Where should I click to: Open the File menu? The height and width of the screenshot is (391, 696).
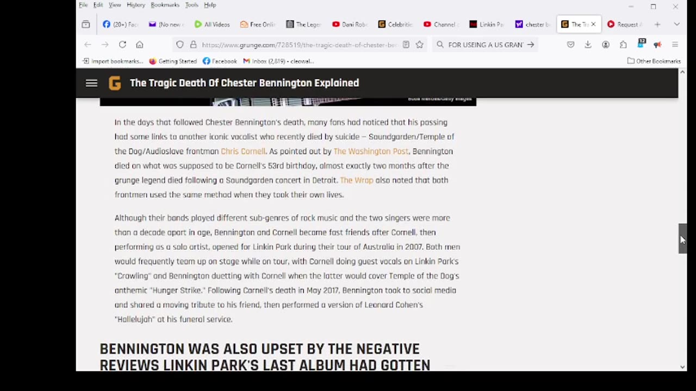(x=83, y=5)
